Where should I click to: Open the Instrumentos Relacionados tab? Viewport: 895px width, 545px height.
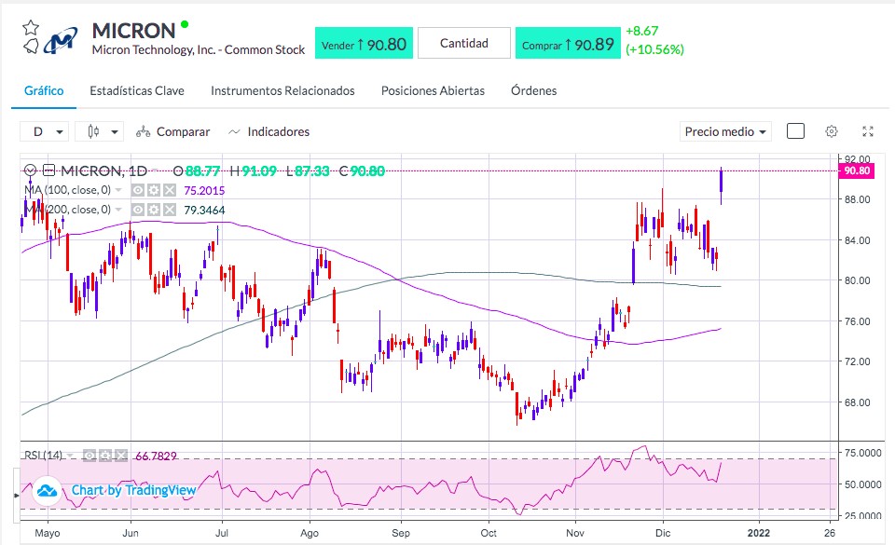282,90
